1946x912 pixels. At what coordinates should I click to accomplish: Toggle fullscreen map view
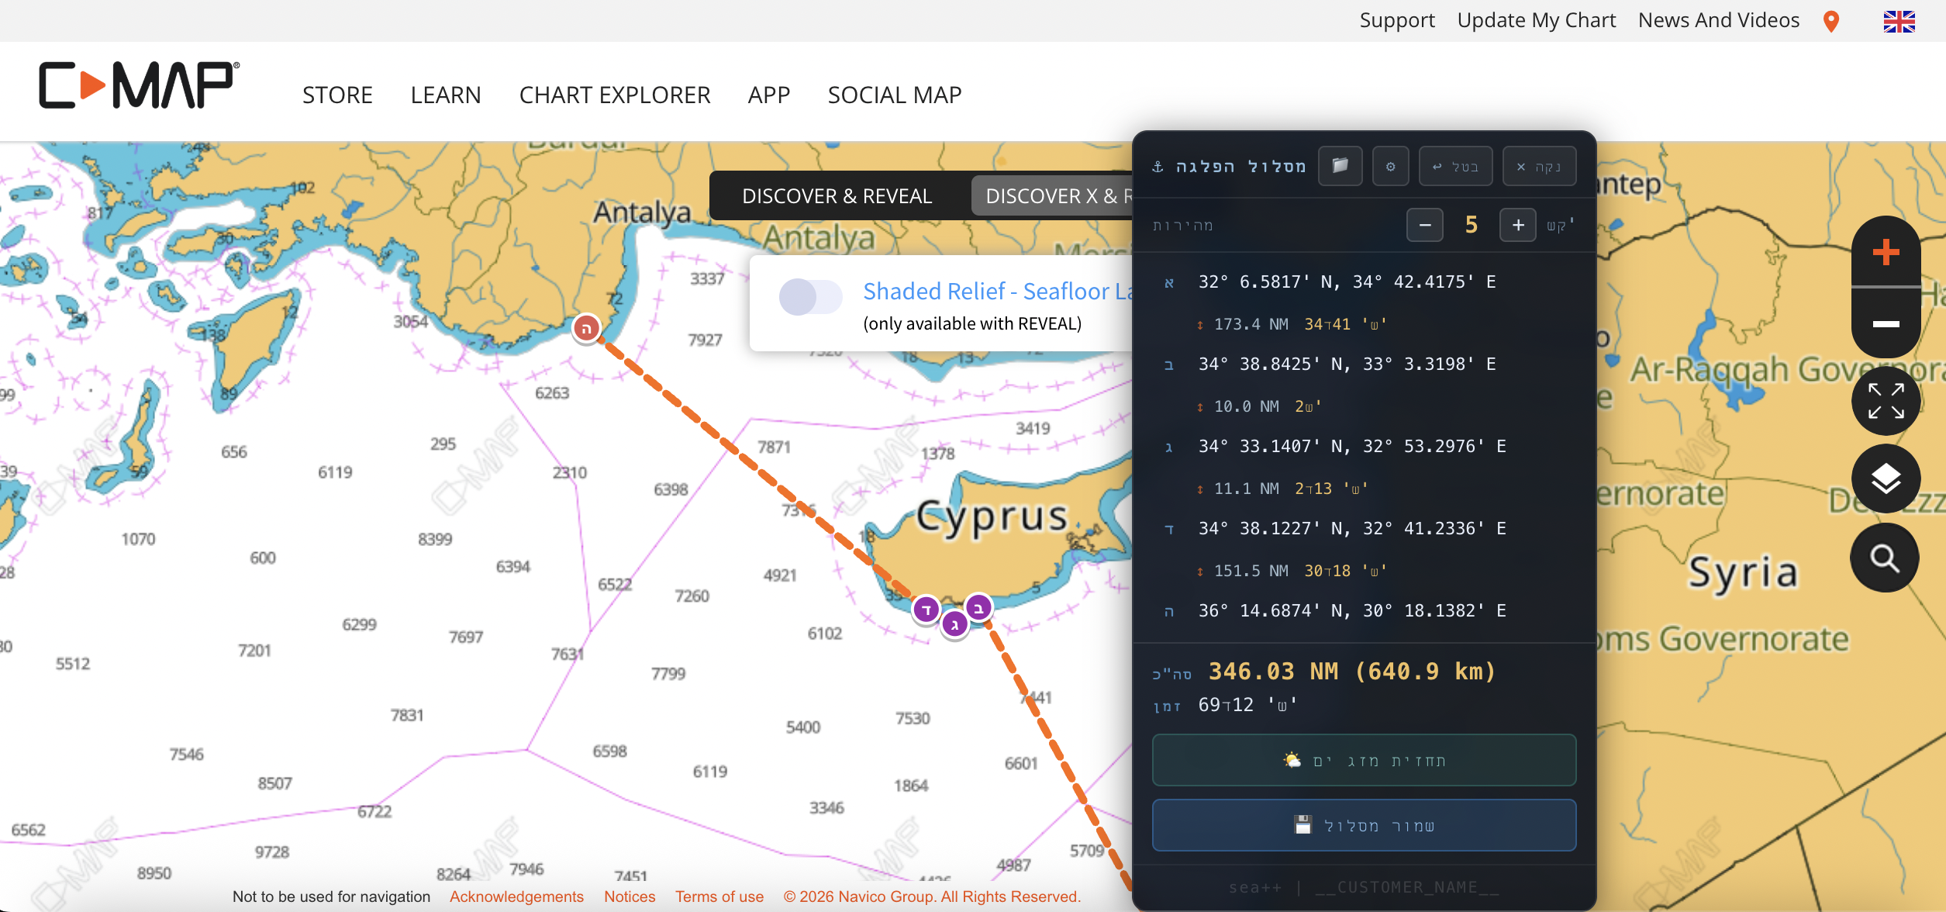coord(1886,401)
